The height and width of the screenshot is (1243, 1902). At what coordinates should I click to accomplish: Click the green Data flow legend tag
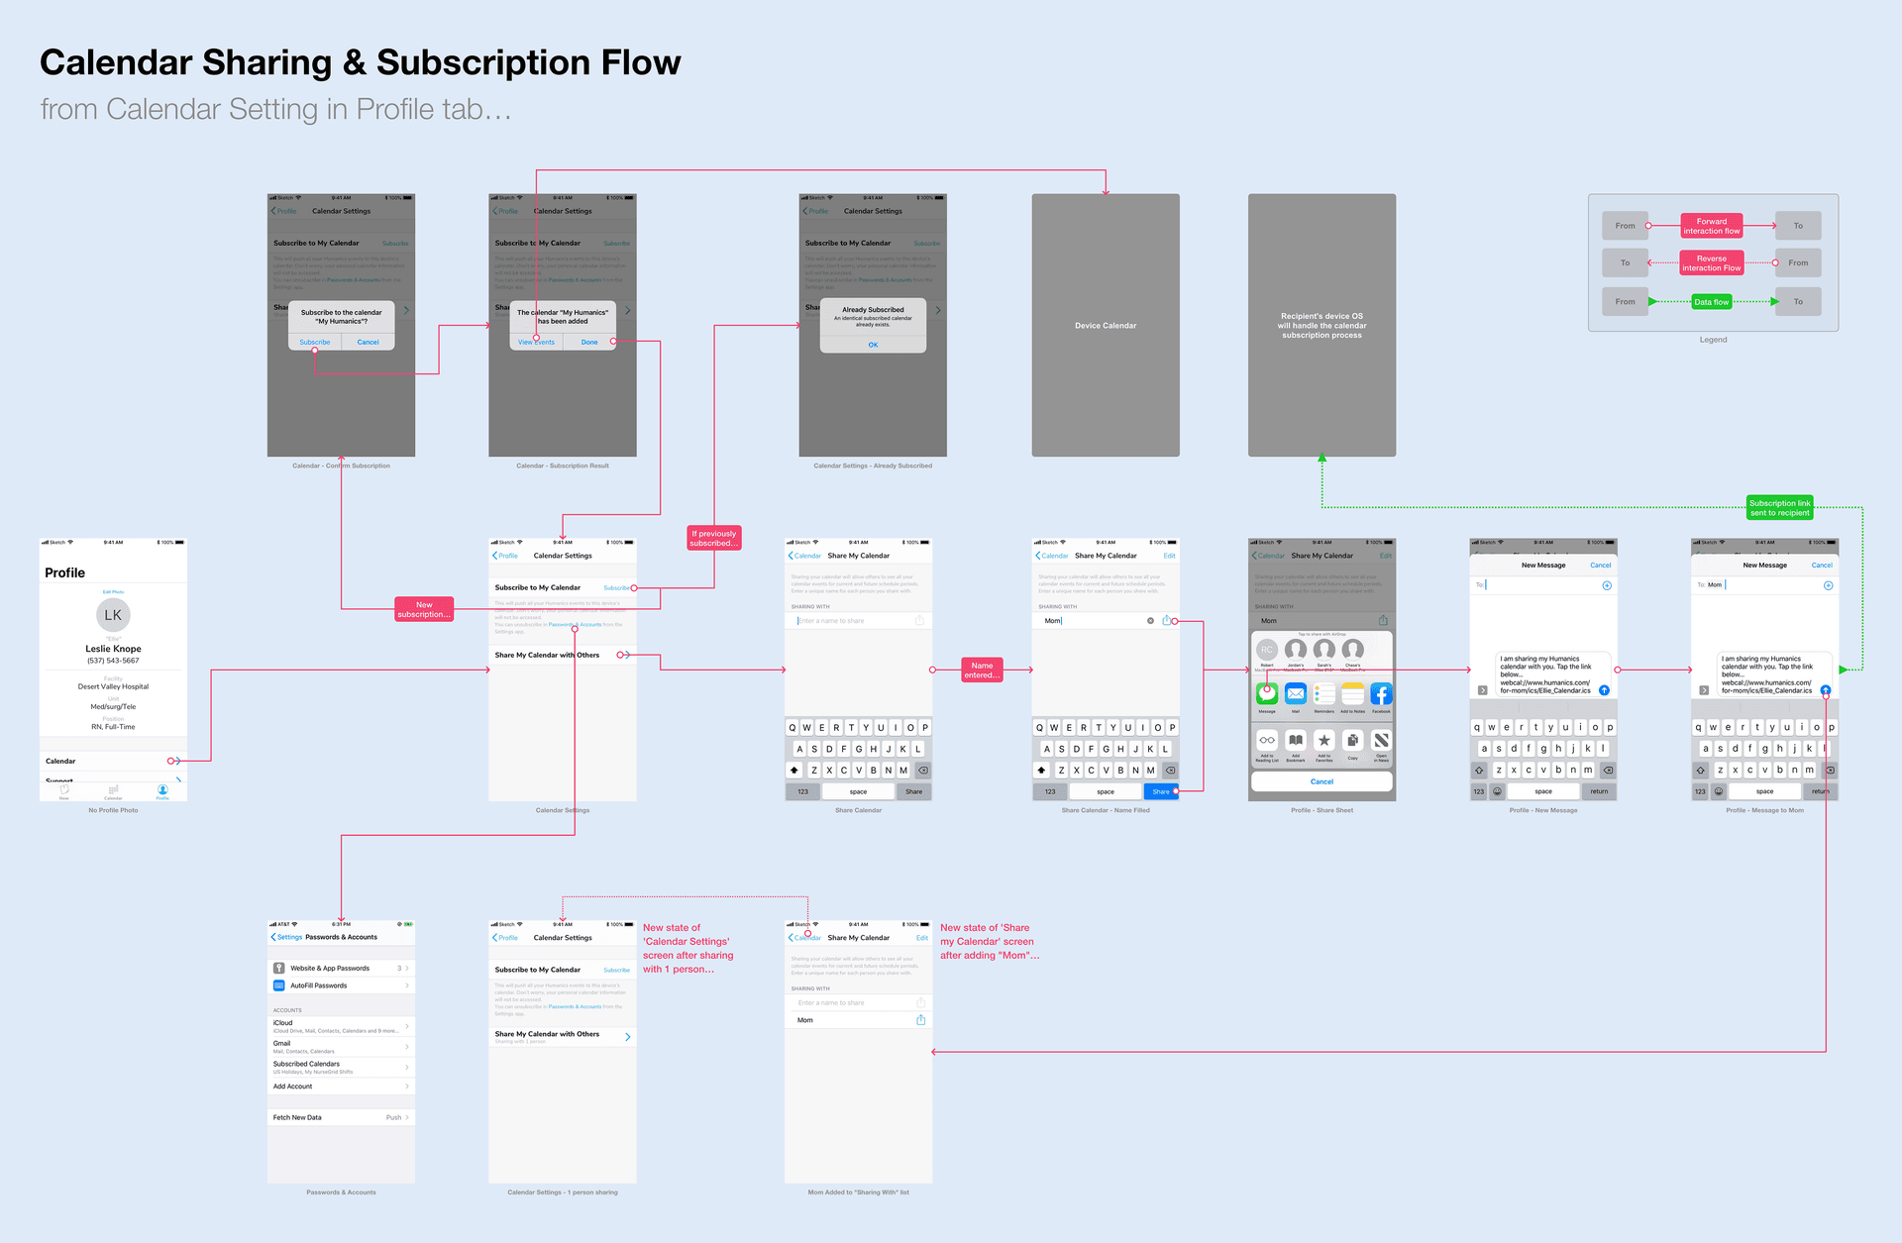tap(1711, 302)
